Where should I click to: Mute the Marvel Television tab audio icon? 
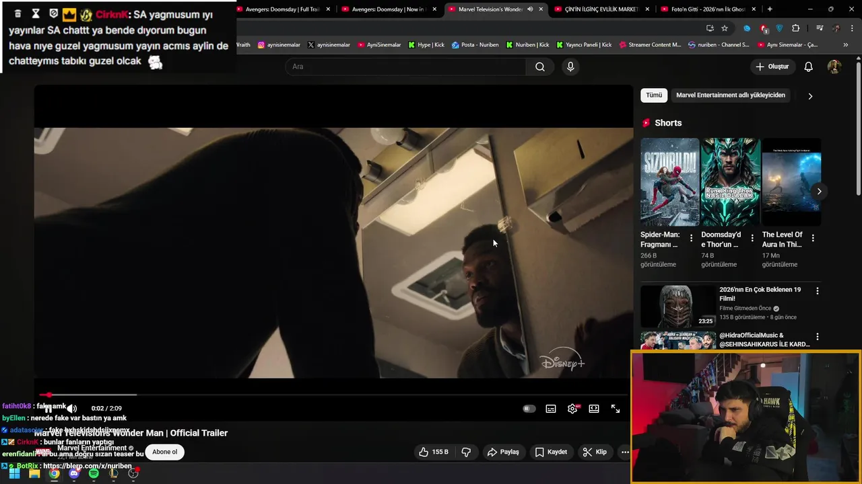click(530, 9)
